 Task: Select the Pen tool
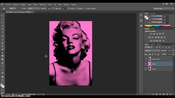tap(2, 63)
